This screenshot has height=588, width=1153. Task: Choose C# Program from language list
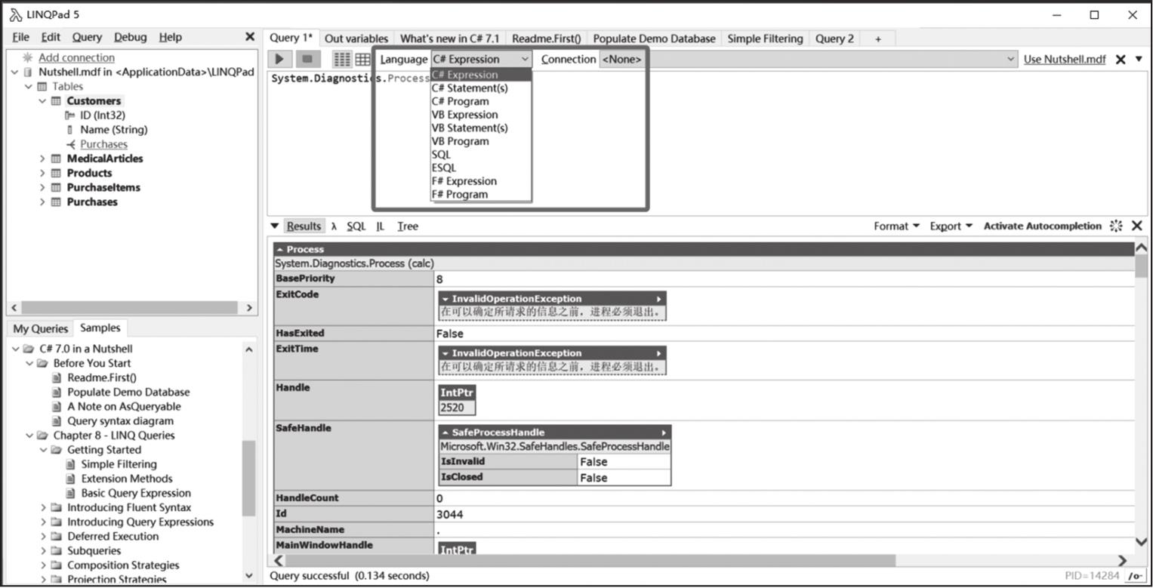click(x=460, y=101)
